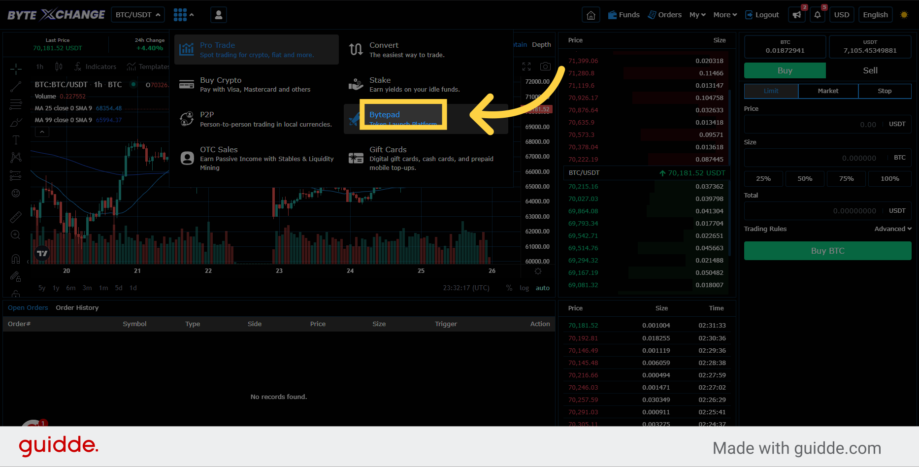This screenshot has width=919, height=467.
Task: Open the USD currency selector
Action: (842, 15)
